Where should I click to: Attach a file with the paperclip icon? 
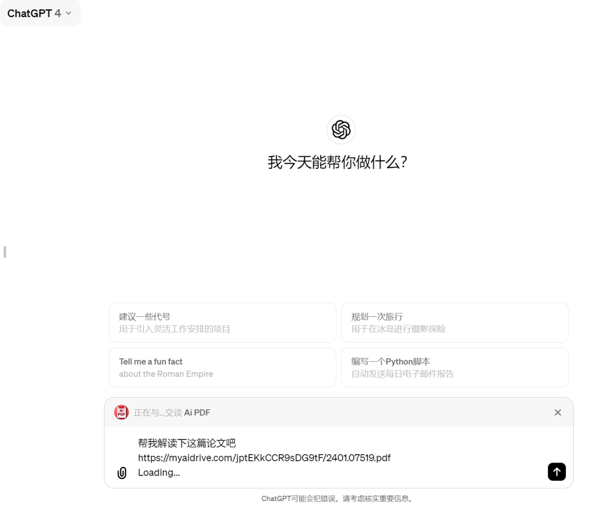tap(122, 472)
